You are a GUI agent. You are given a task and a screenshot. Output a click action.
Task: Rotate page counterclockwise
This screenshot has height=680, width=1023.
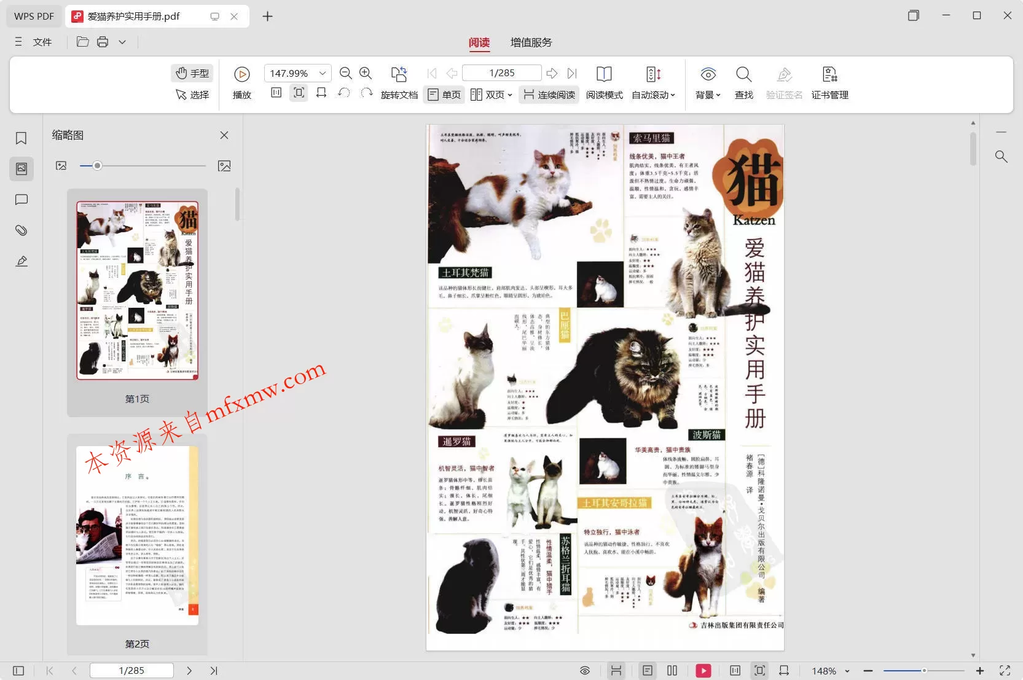pyautogui.click(x=344, y=93)
